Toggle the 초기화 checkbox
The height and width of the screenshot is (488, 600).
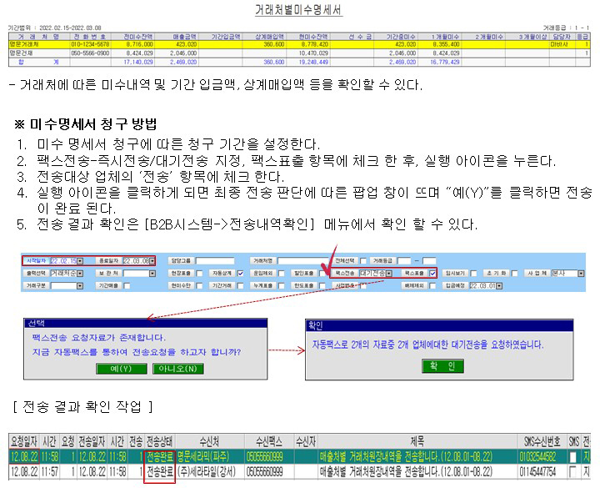(514, 274)
